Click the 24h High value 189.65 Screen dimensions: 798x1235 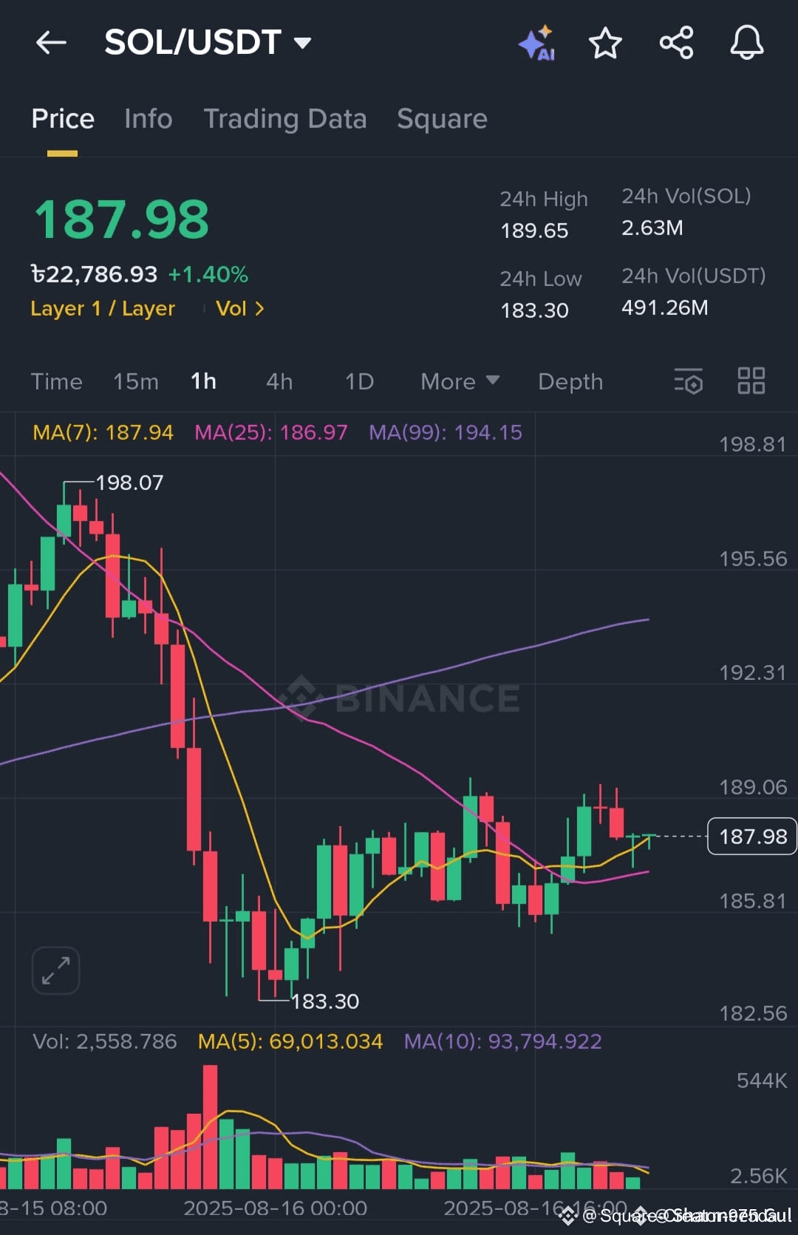534,231
